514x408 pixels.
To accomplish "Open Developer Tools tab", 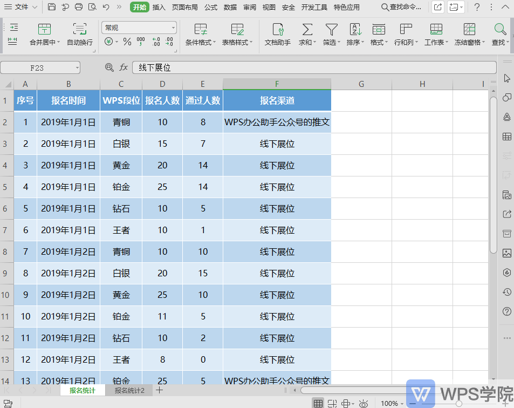I will point(314,7).
